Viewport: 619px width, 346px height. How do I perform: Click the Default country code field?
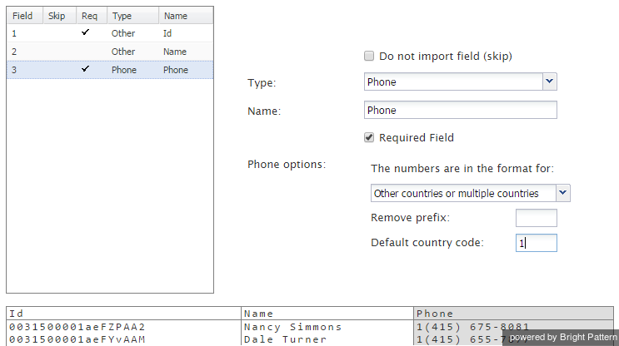[536, 243]
